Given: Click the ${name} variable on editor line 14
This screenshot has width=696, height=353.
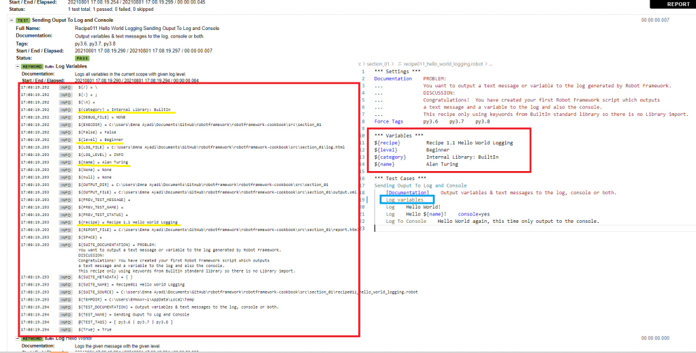Looking at the screenshot, I should click(x=384, y=164).
